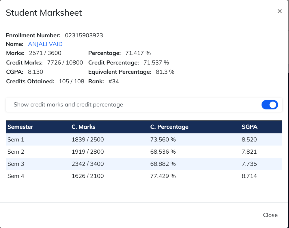Viewport: 289px width, 228px height.
Task: Click the 'Show credit marks' label text
Action: [68, 105]
